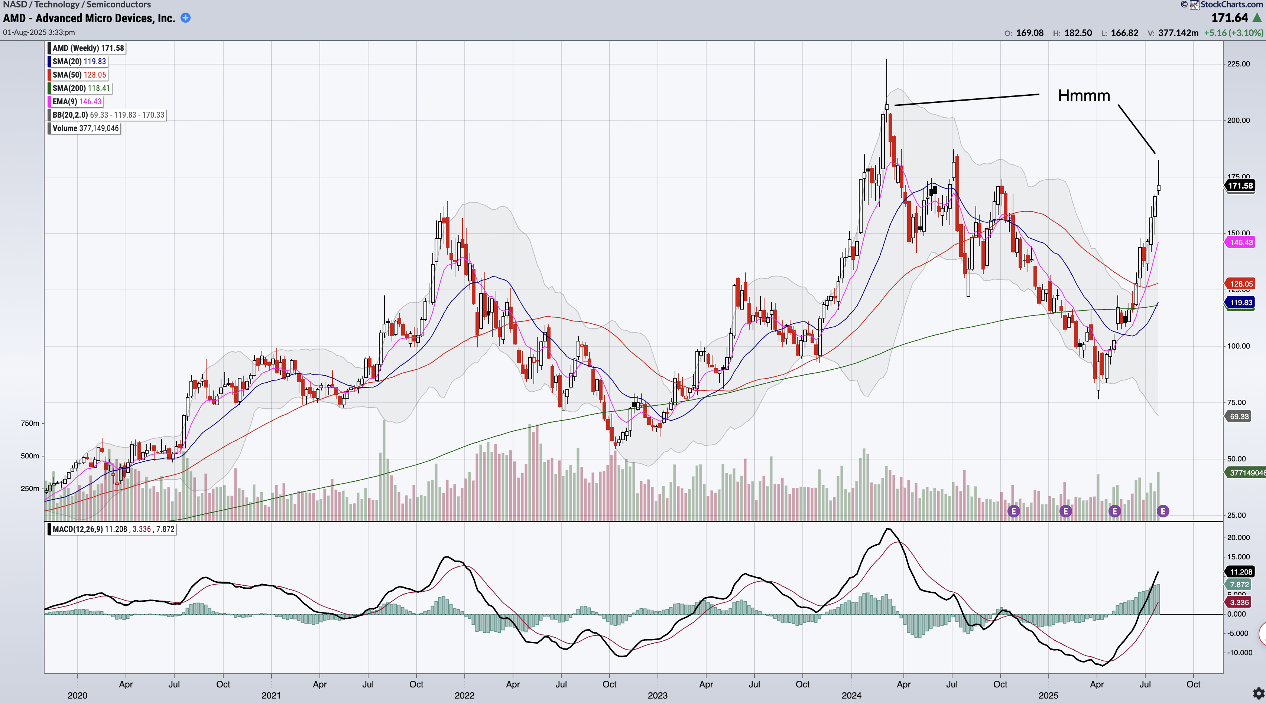This screenshot has height=703, width=1266.
Task: Click the blue plus icon beside AMD title
Action: (185, 18)
